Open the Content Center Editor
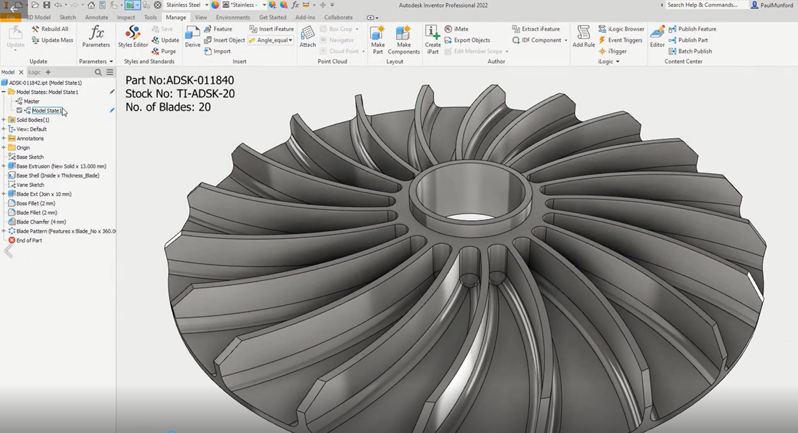 tap(657, 37)
